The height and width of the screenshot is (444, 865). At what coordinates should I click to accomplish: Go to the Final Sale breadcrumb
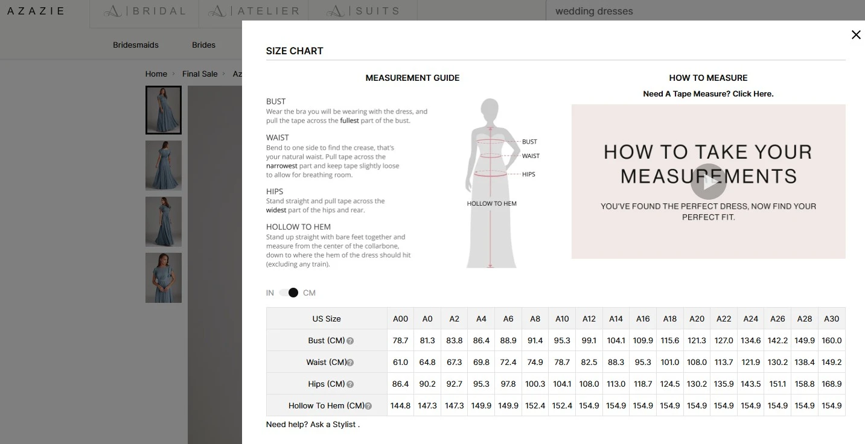coord(200,74)
